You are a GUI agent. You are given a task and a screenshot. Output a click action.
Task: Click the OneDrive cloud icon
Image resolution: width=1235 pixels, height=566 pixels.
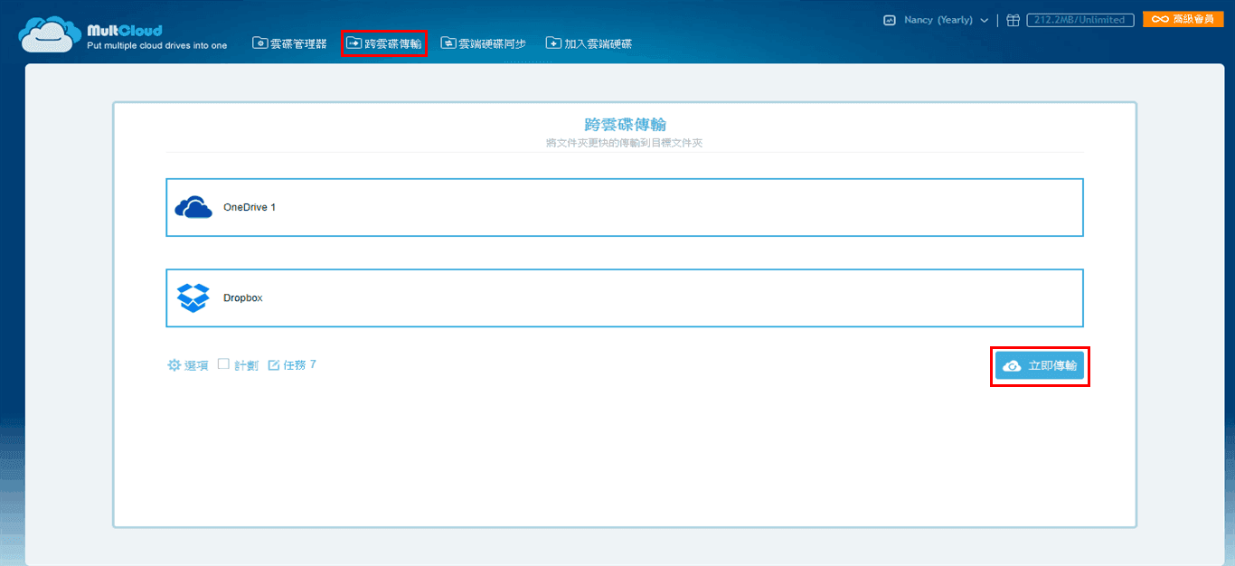(x=193, y=207)
